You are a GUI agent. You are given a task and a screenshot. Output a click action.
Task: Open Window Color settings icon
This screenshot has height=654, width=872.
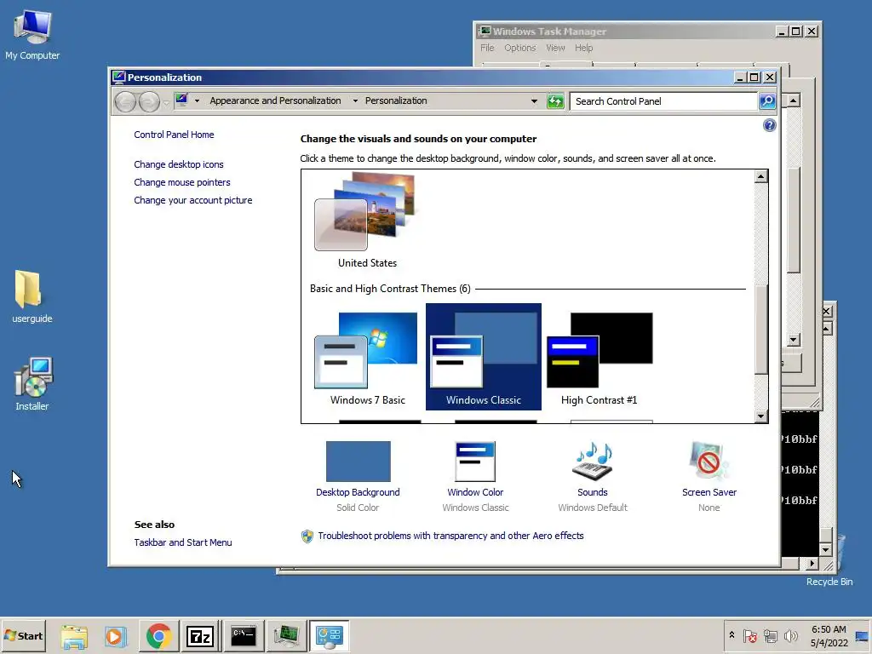coord(475,462)
